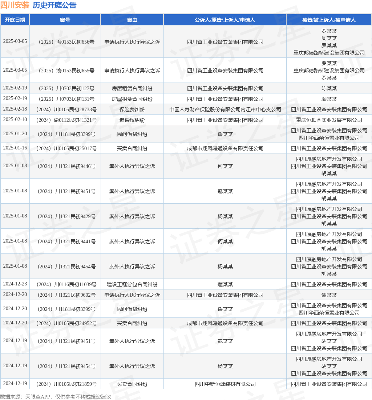Click plaintiff 何某某 in the 9446号 row
Viewport: 372px width, 400px height.
coord(225,166)
